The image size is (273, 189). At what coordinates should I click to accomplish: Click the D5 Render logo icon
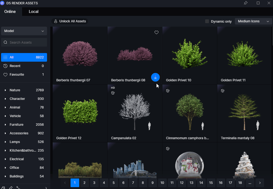[2, 3]
